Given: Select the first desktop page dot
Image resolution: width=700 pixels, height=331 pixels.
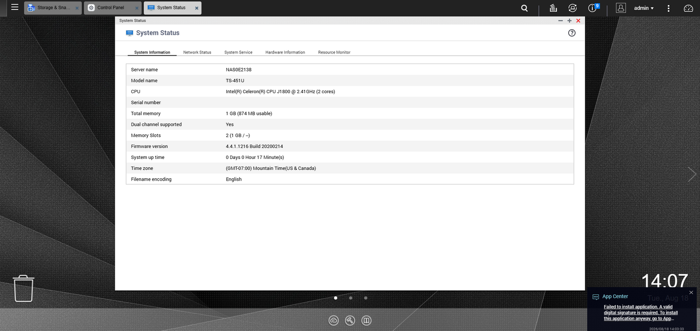Looking at the screenshot, I should coord(335,298).
